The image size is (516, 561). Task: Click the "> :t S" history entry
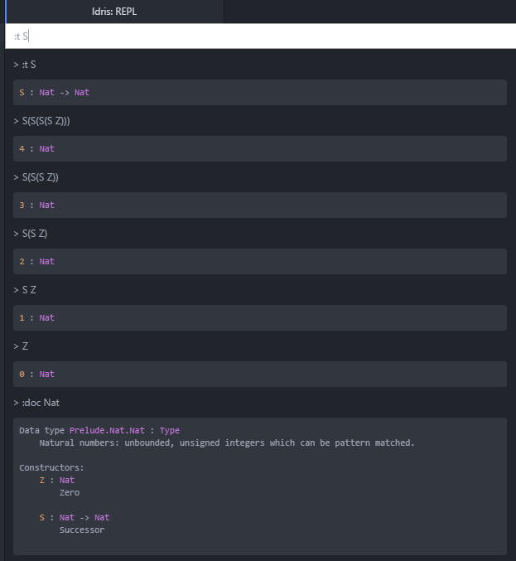coord(26,64)
